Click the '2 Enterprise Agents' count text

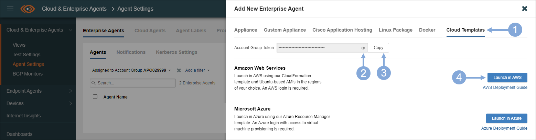(197, 83)
